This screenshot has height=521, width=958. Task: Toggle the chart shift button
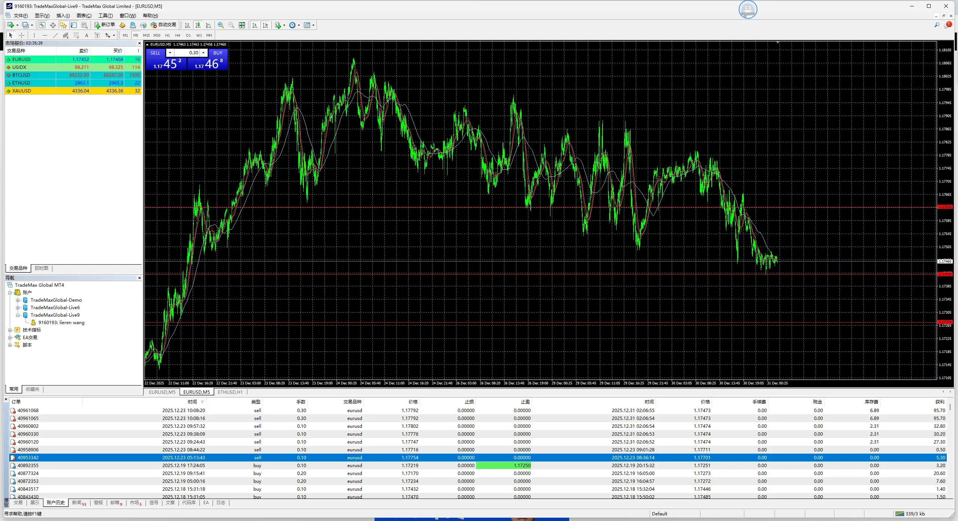click(x=265, y=25)
